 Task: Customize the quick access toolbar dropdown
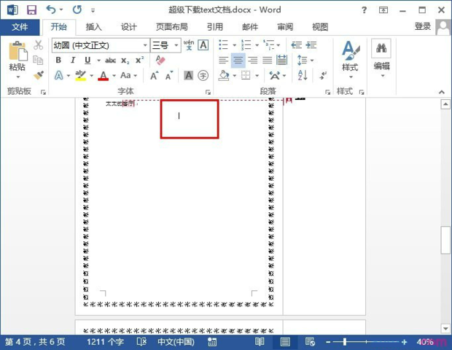pyautogui.click(x=93, y=11)
